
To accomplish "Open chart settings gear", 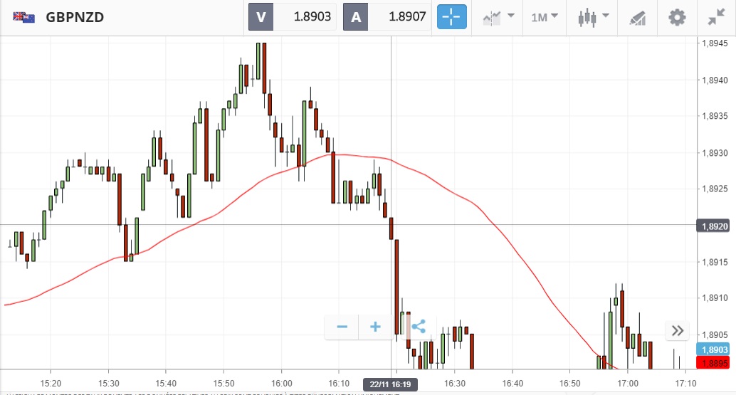I will pos(677,17).
